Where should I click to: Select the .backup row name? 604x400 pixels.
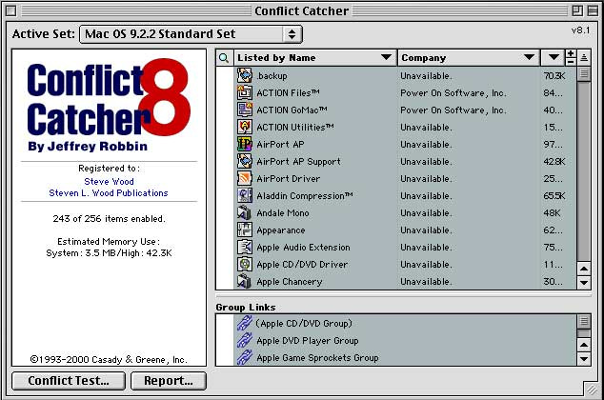coord(272,76)
